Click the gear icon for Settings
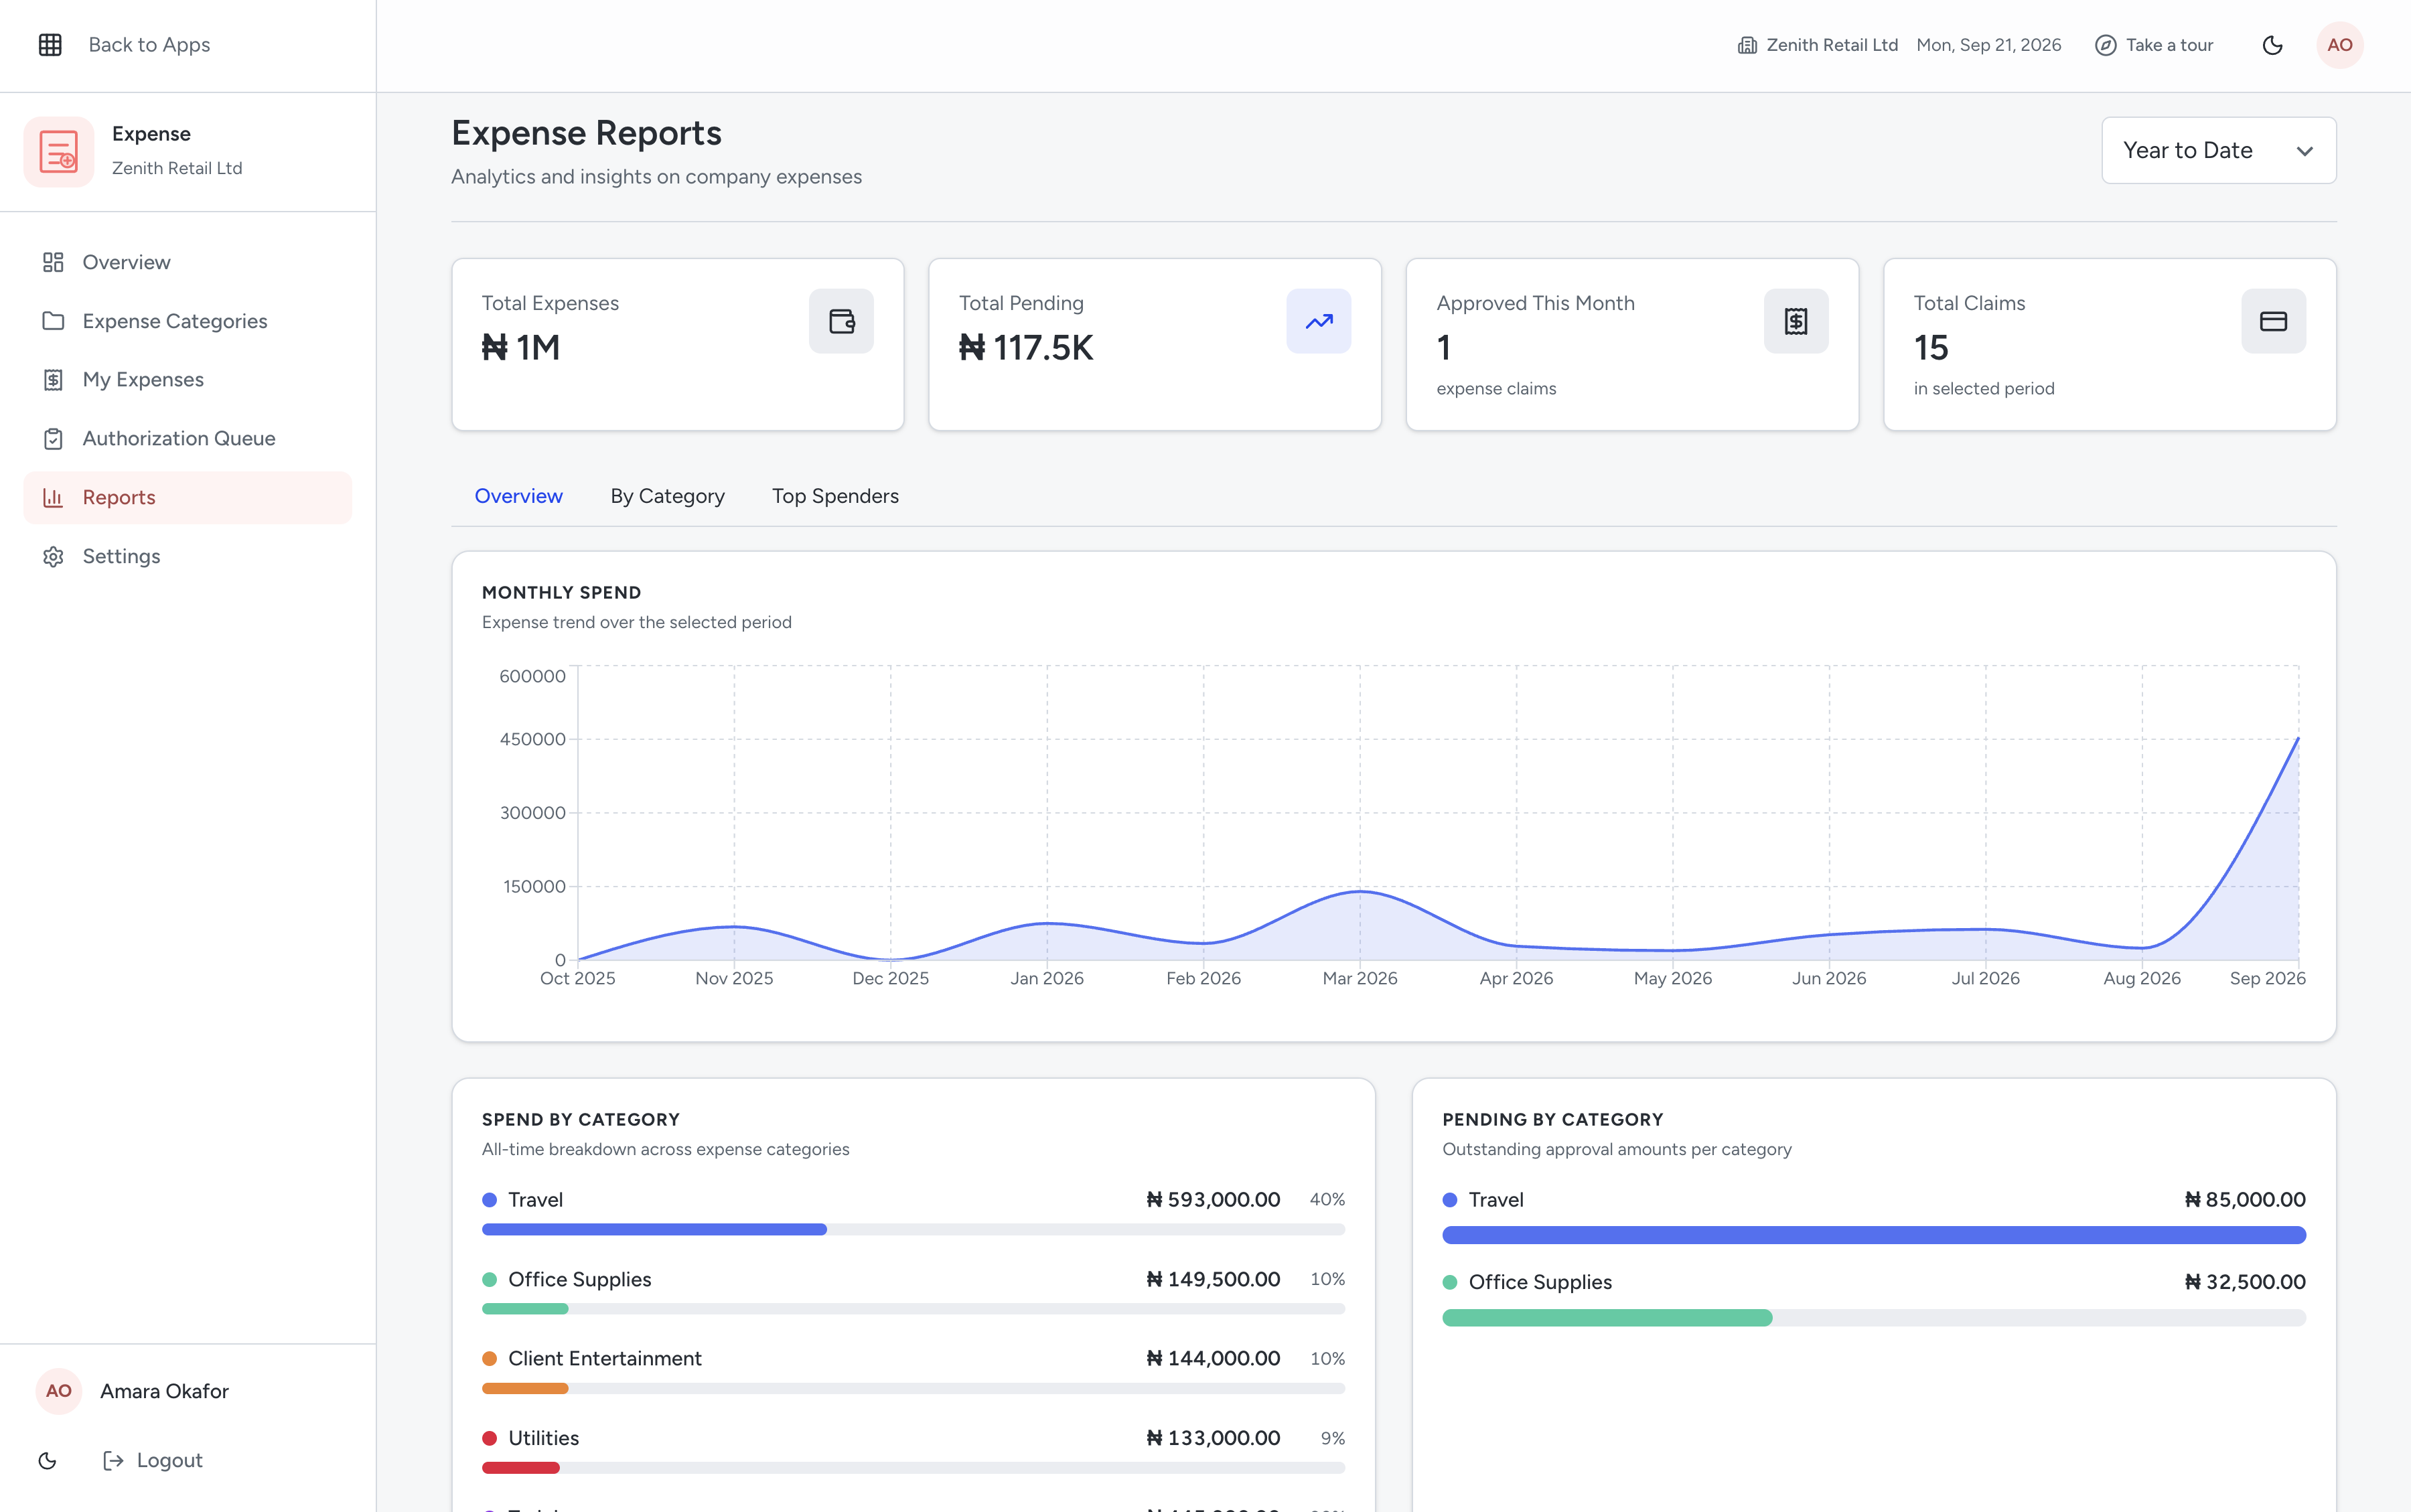The width and height of the screenshot is (2411, 1512). pyautogui.click(x=53, y=556)
